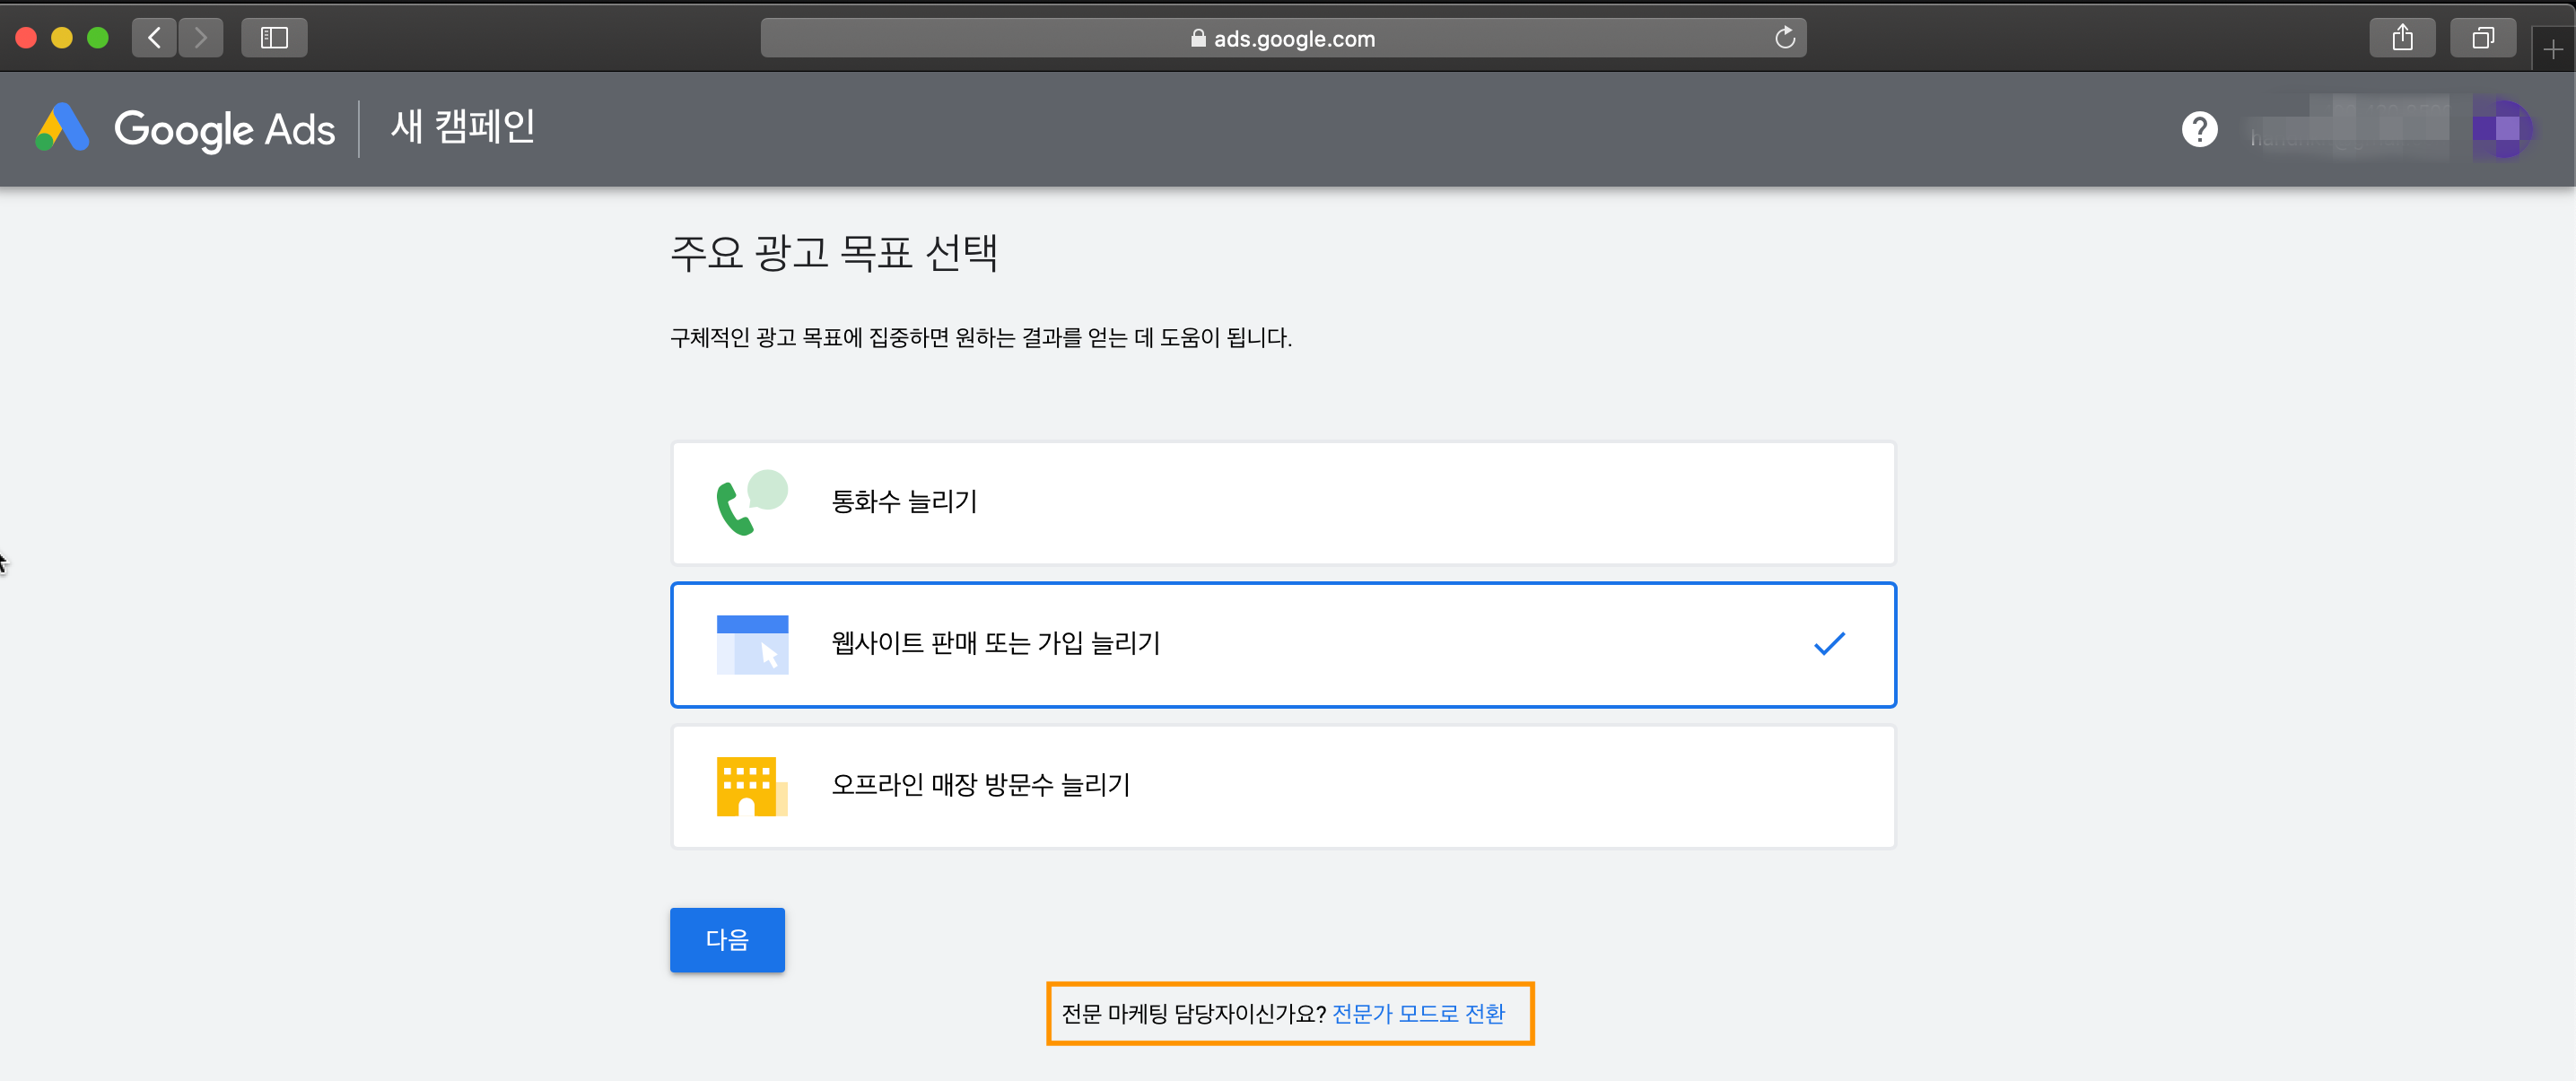Screen dimensions: 2576x1081
Task: Show all tabs overview icon
Action: pyautogui.click(x=2482, y=38)
